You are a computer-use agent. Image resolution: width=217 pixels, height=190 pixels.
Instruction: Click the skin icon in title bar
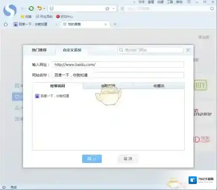pyautogui.click(x=189, y=2)
